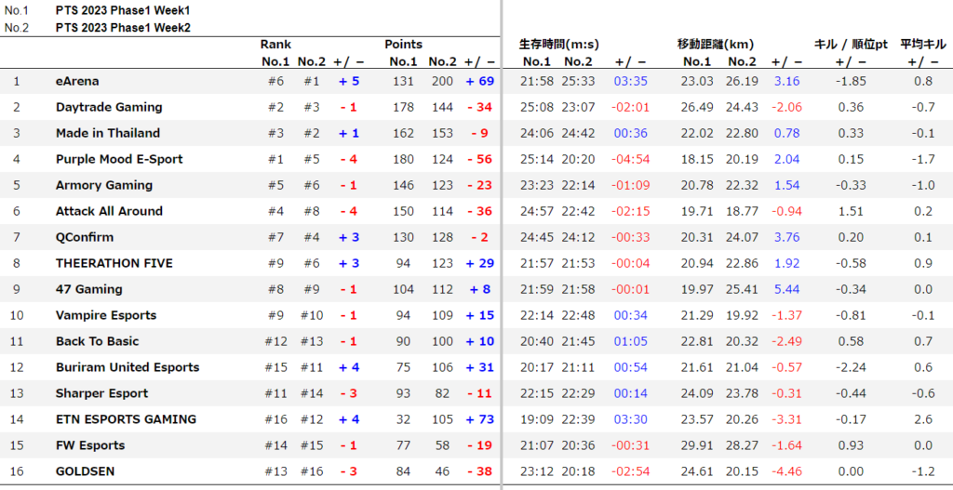Click the 平均キル column header
This screenshot has height=490, width=953.
(x=923, y=44)
